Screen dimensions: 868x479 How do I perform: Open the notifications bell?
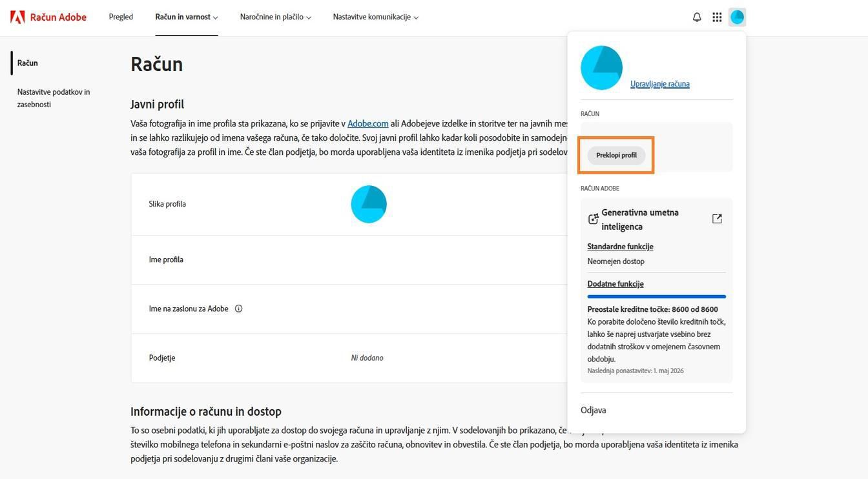click(x=697, y=17)
